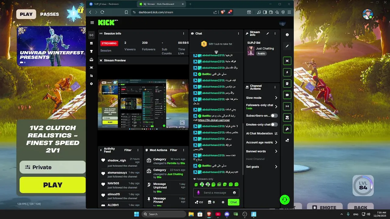Open Session Info three-dot menu
Viewport: 390px width, 219px height.
click(x=183, y=33)
